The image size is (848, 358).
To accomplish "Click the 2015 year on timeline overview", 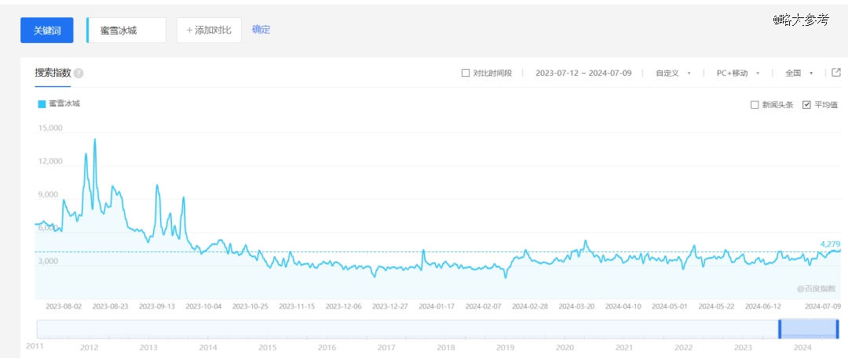I will 268,347.
